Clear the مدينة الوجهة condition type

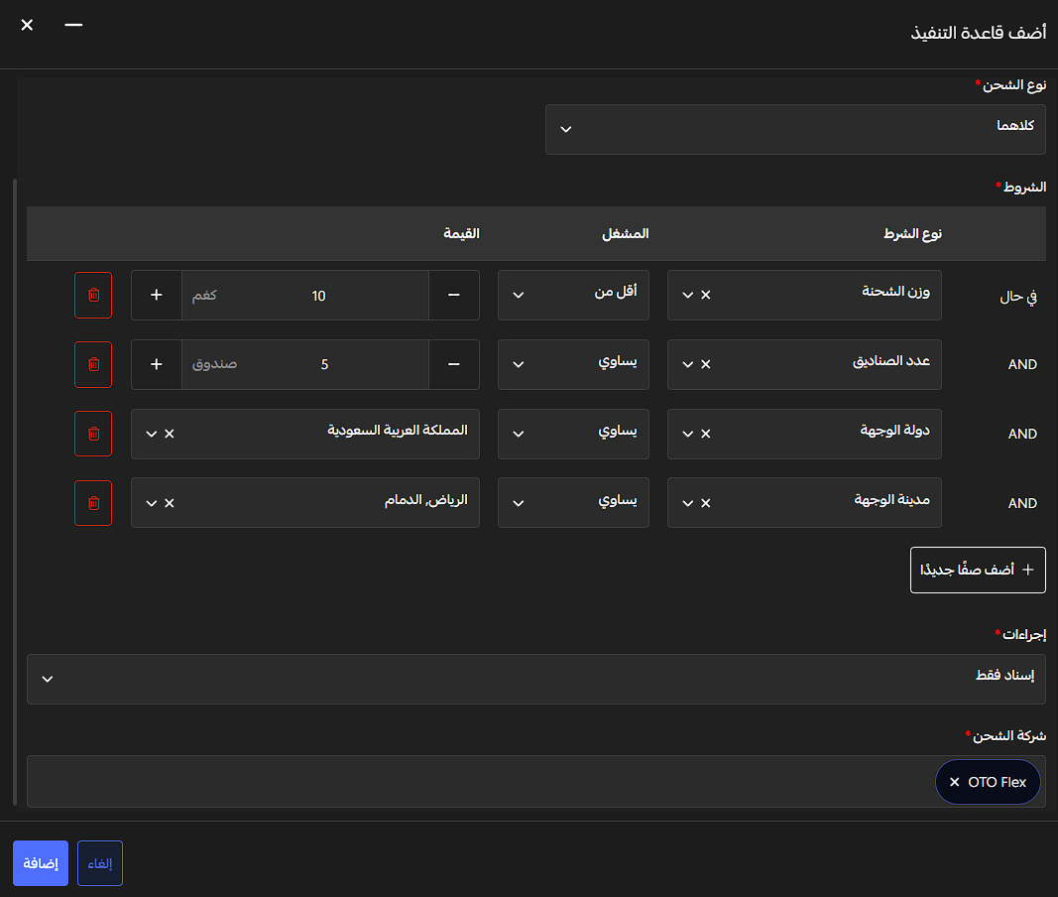(706, 503)
